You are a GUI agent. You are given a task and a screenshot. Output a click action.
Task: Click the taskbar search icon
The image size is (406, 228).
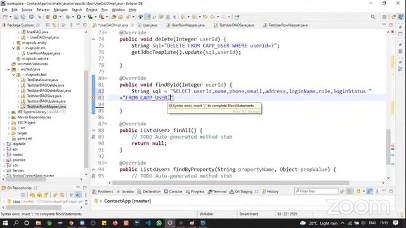click(x=16, y=223)
